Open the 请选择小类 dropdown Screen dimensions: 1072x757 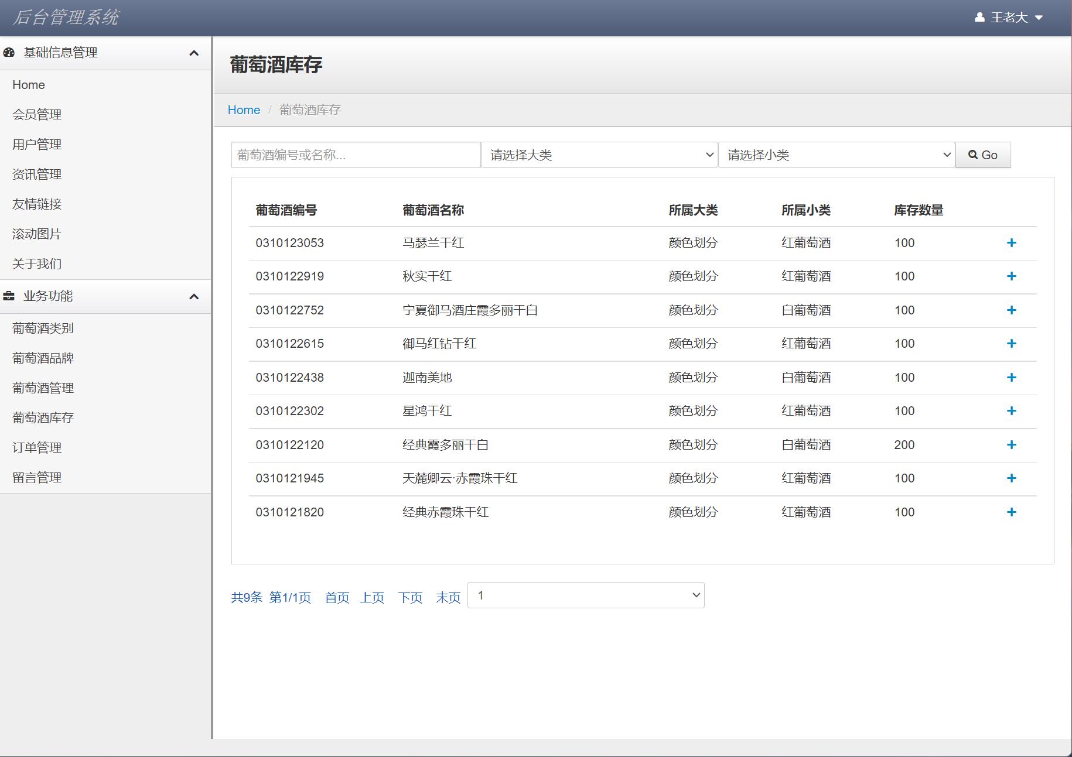tap(837, 155)
